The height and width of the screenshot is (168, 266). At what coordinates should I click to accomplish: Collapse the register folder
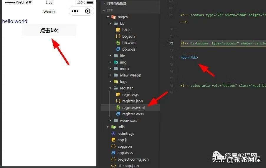tap(110, 88)
